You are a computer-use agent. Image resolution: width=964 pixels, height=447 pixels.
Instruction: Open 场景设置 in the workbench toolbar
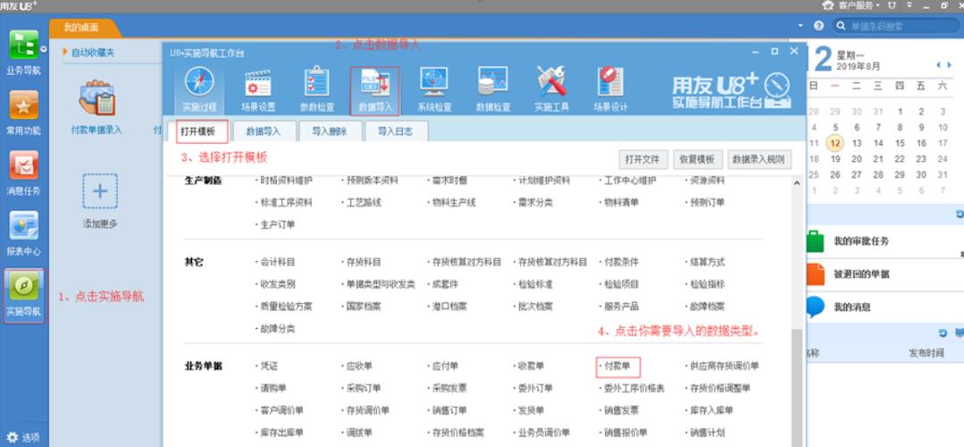click(x=258, y=89)
